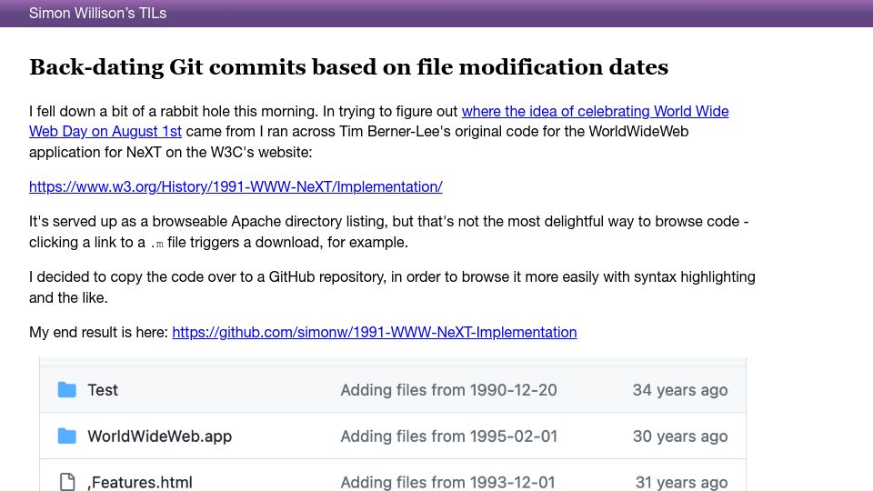Click the inline ".m" code text
The height and width of the screenshot is (491, 873).
click(x=157, y=244)
